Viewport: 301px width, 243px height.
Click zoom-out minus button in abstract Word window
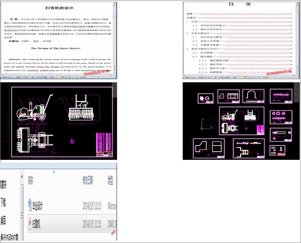click(88, 78)
